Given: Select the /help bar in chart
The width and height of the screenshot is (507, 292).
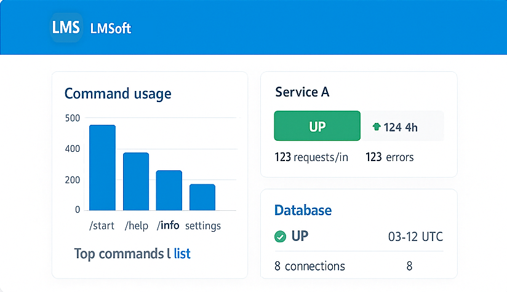Looking at the screenshot, I should tap(135, 181).
